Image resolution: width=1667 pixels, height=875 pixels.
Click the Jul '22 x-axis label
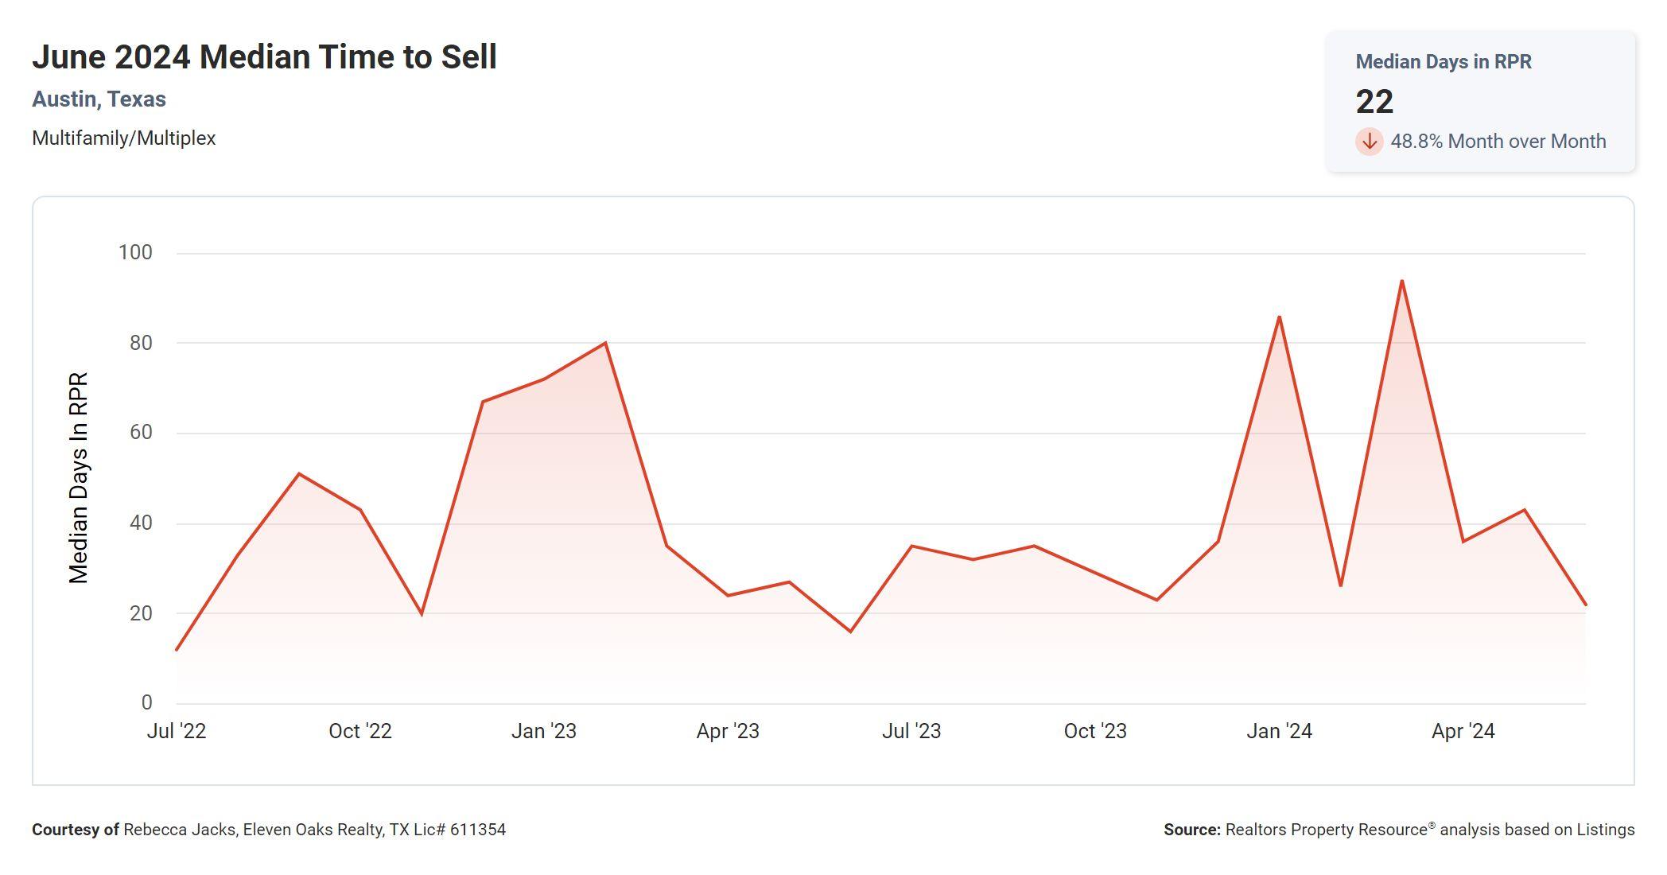click(177, 731)
